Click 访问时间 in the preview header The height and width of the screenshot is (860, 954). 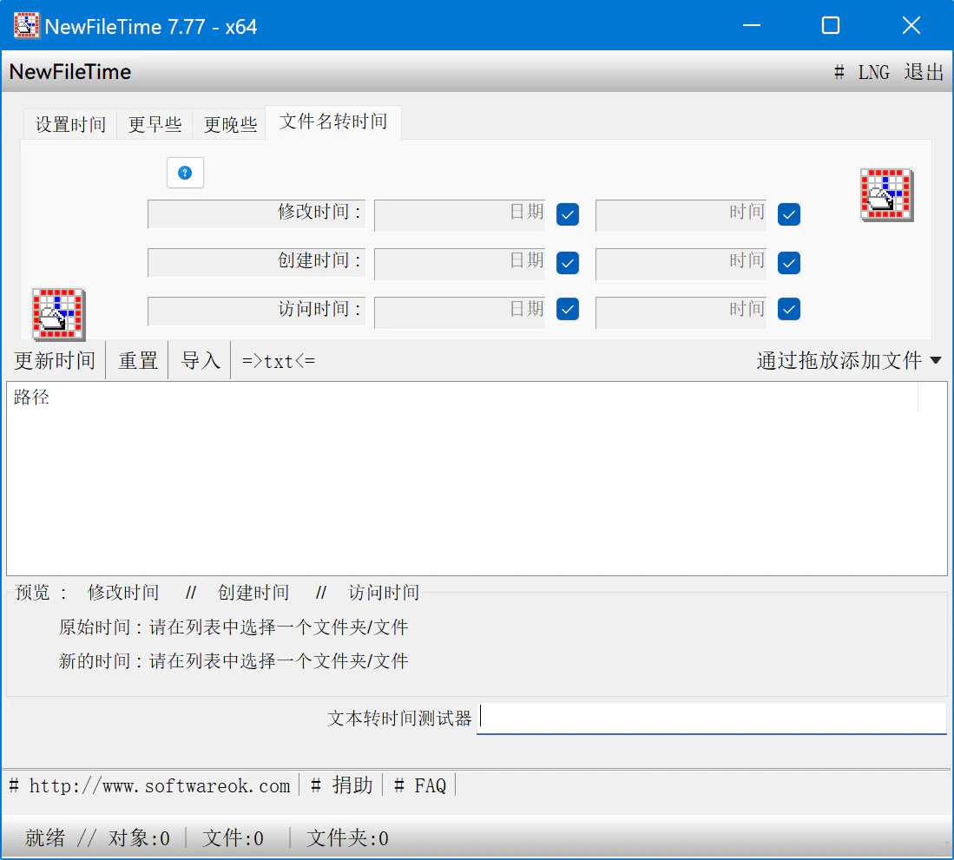click(x=384, y=593)
